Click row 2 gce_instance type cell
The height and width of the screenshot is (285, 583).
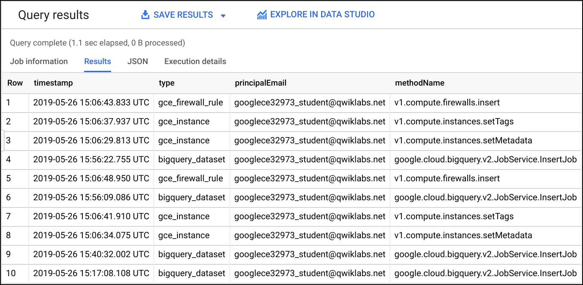click(x=192, y=121)
